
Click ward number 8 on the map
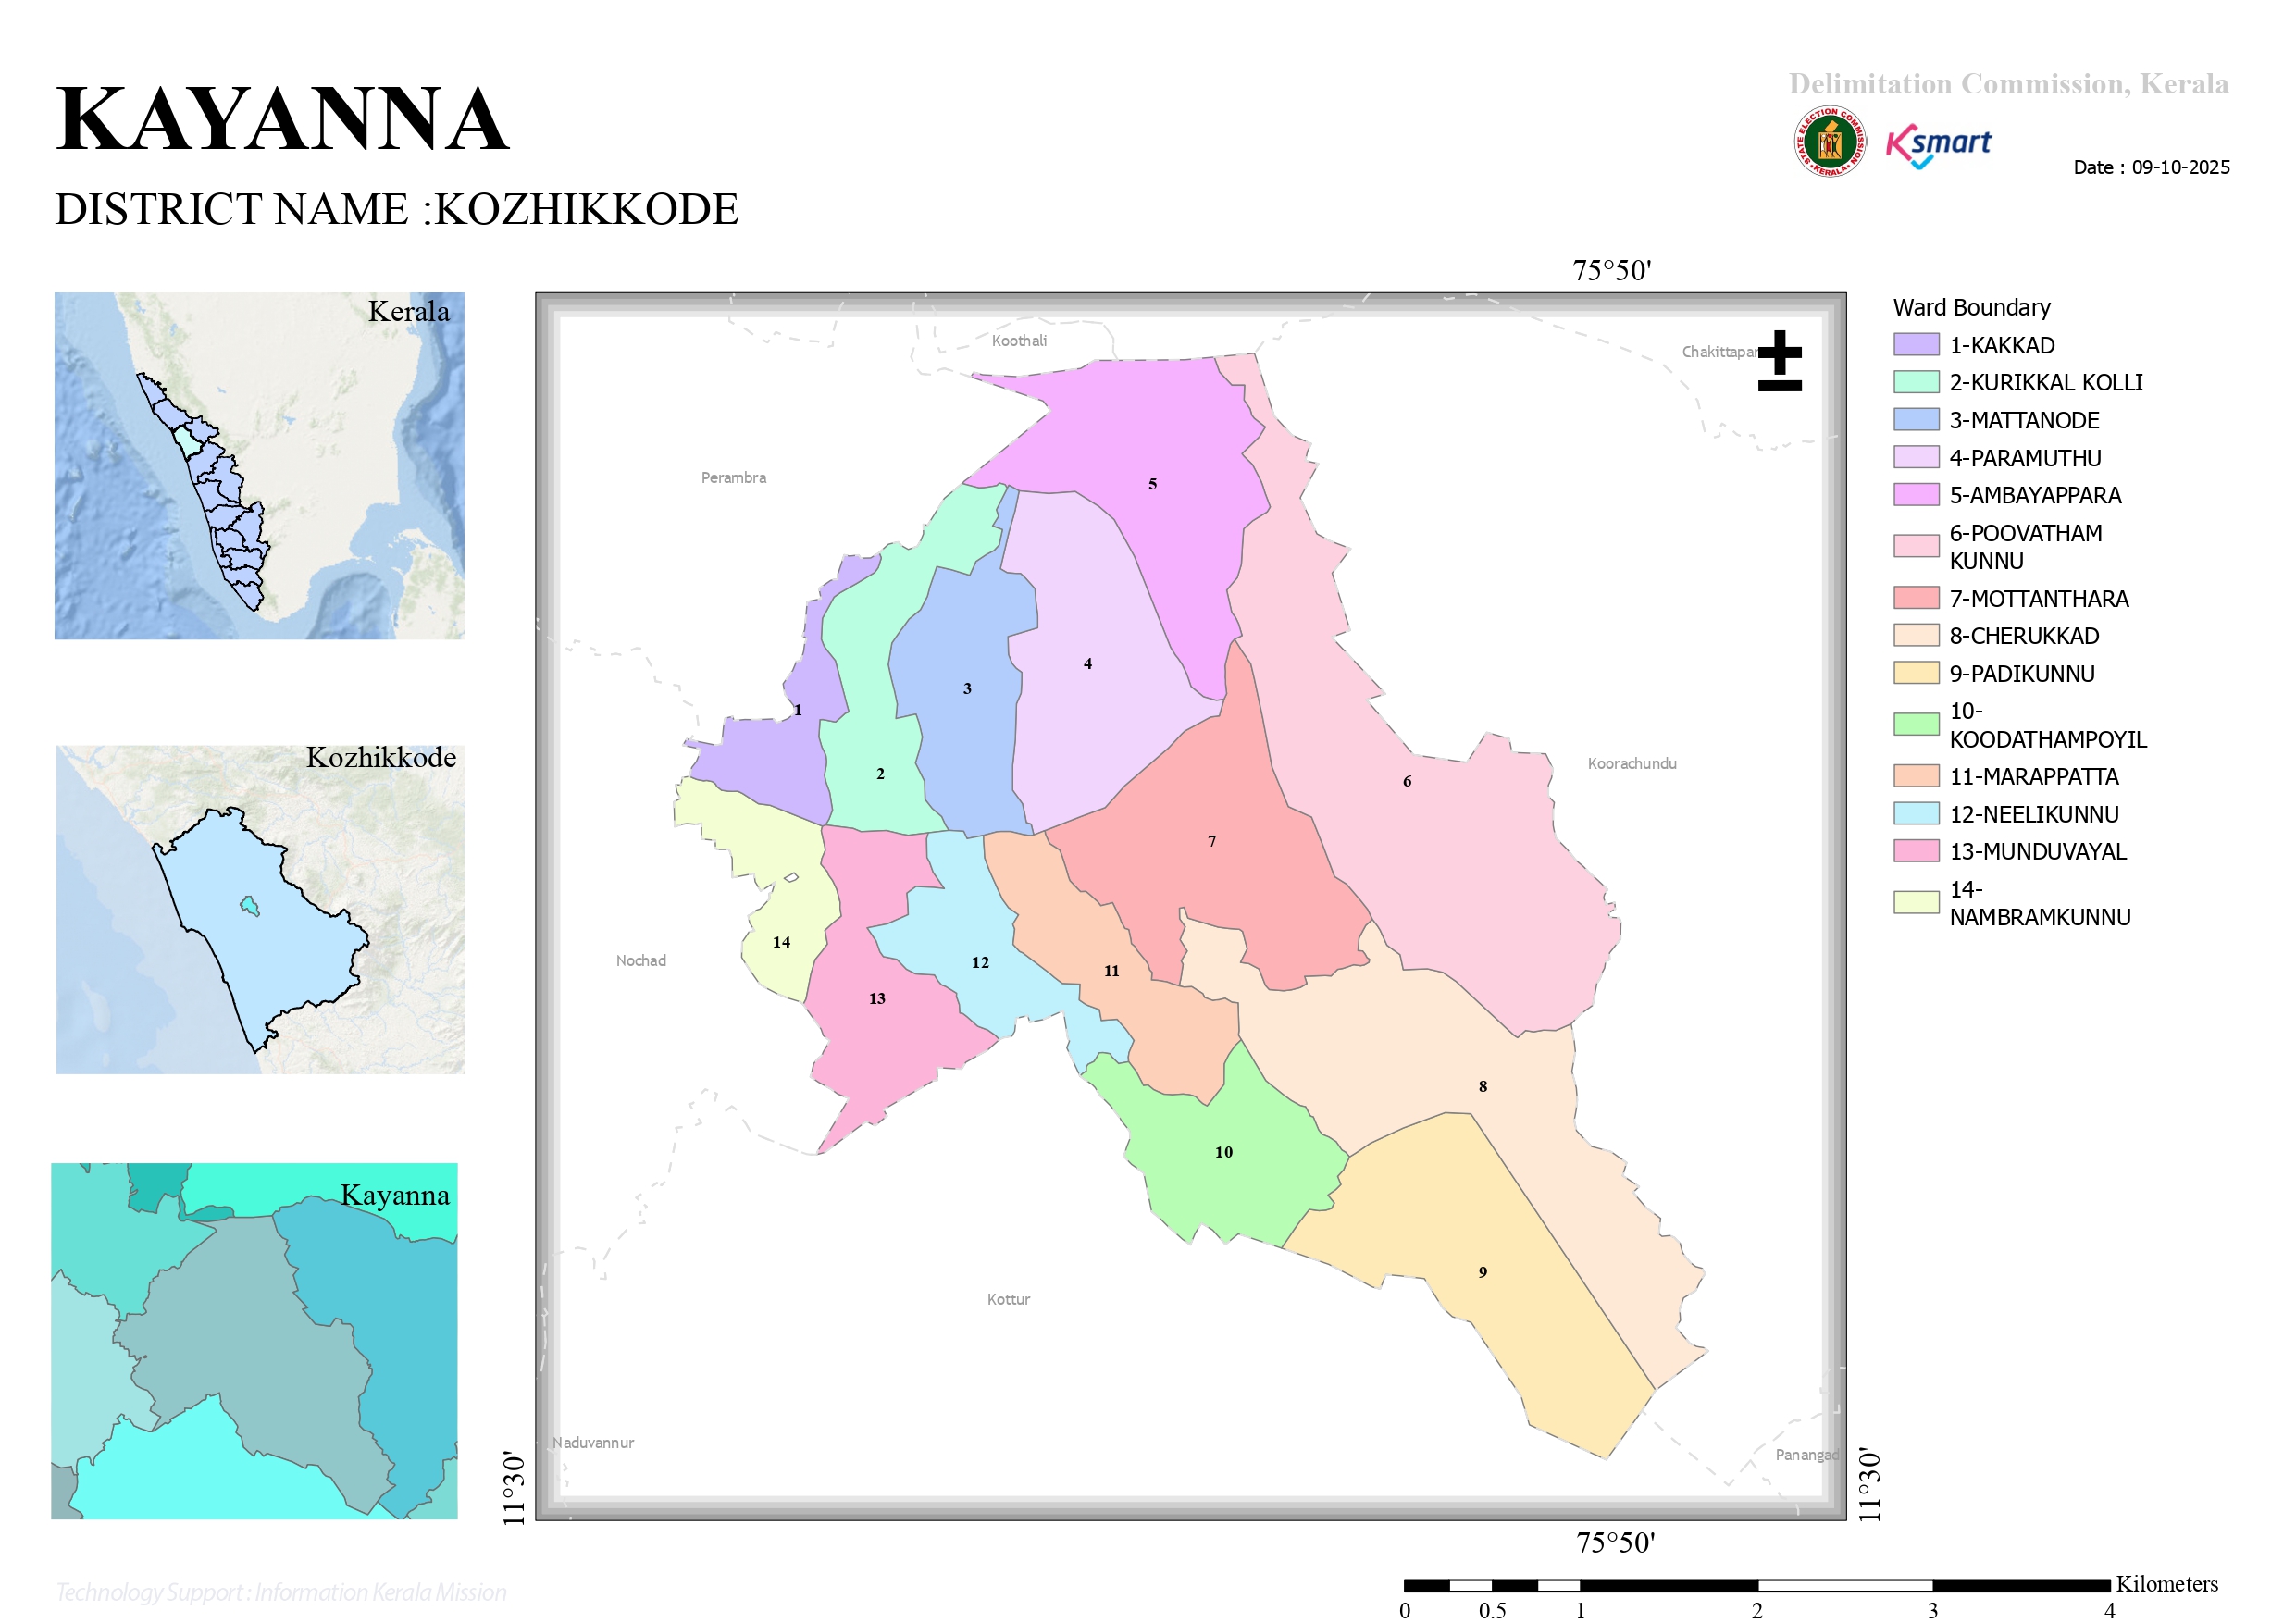[1483, 1087]
